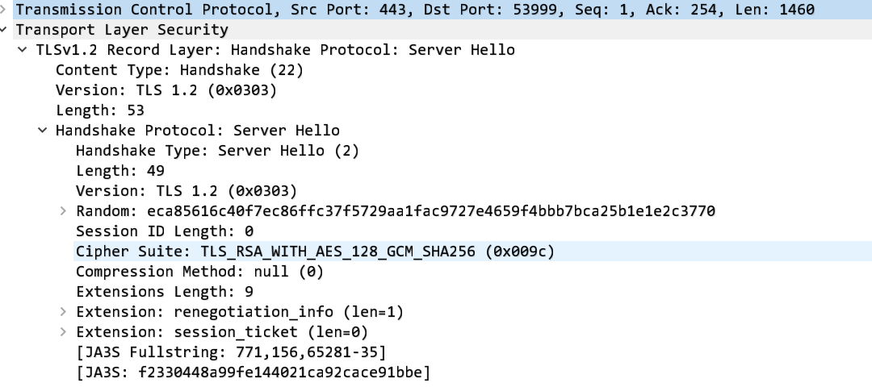
Task: Expand the Random field arrow
Action: pyautogui.click(x=63, y=211)
